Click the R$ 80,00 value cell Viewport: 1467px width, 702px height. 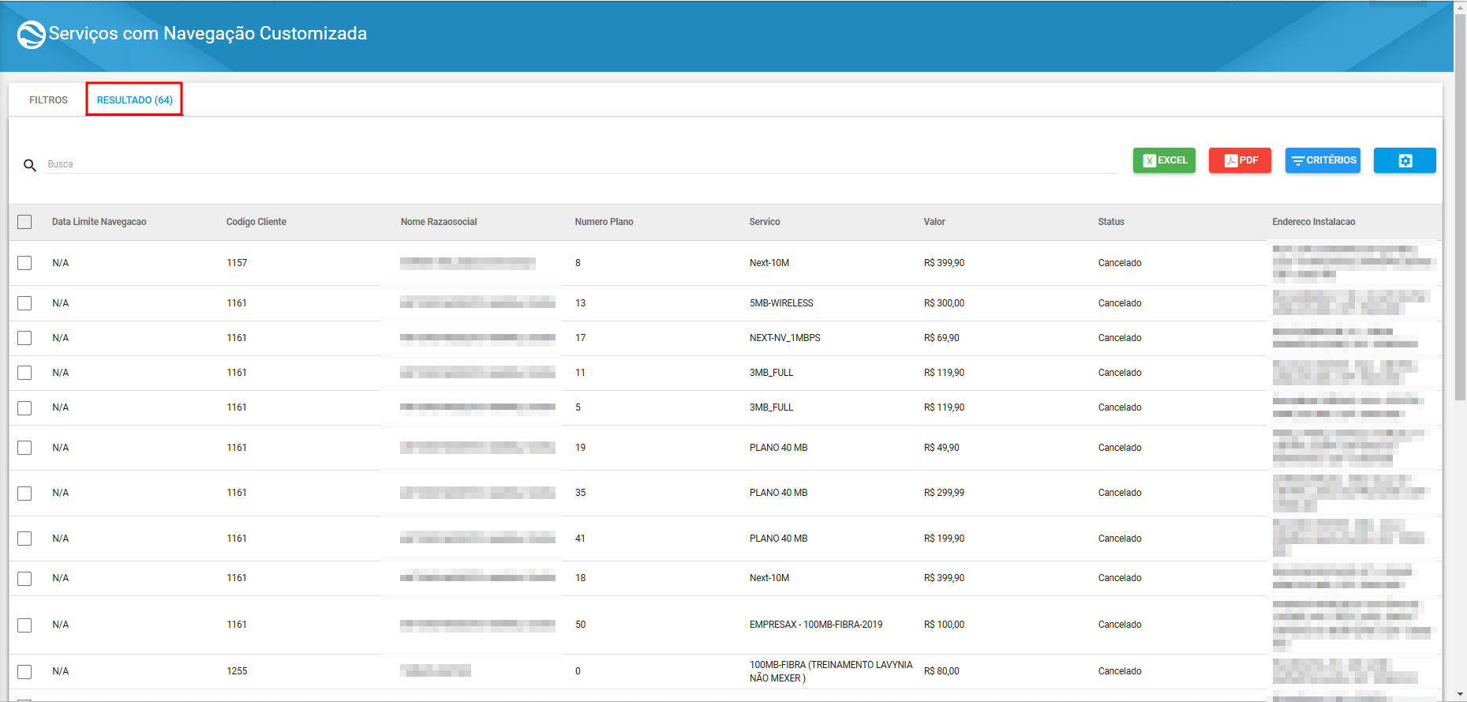click(942, 671)
